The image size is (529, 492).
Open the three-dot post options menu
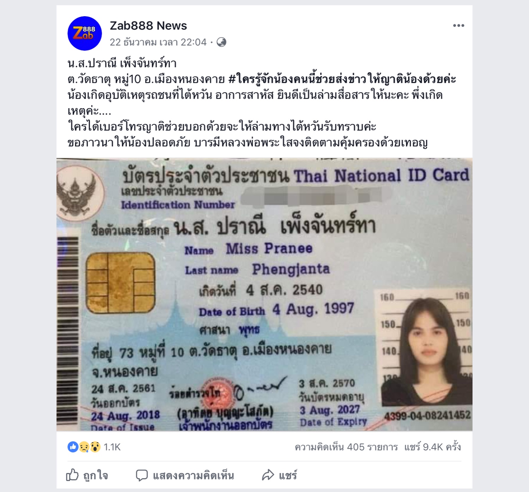pyautogui.click(x=458, y=25)
